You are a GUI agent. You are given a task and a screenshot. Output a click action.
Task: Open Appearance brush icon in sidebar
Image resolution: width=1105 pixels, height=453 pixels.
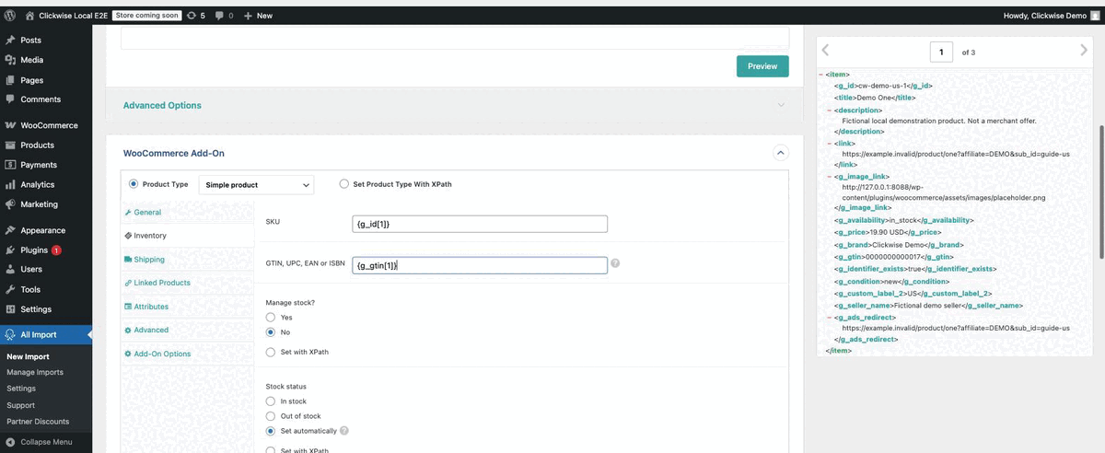click(x=10, y=230)
